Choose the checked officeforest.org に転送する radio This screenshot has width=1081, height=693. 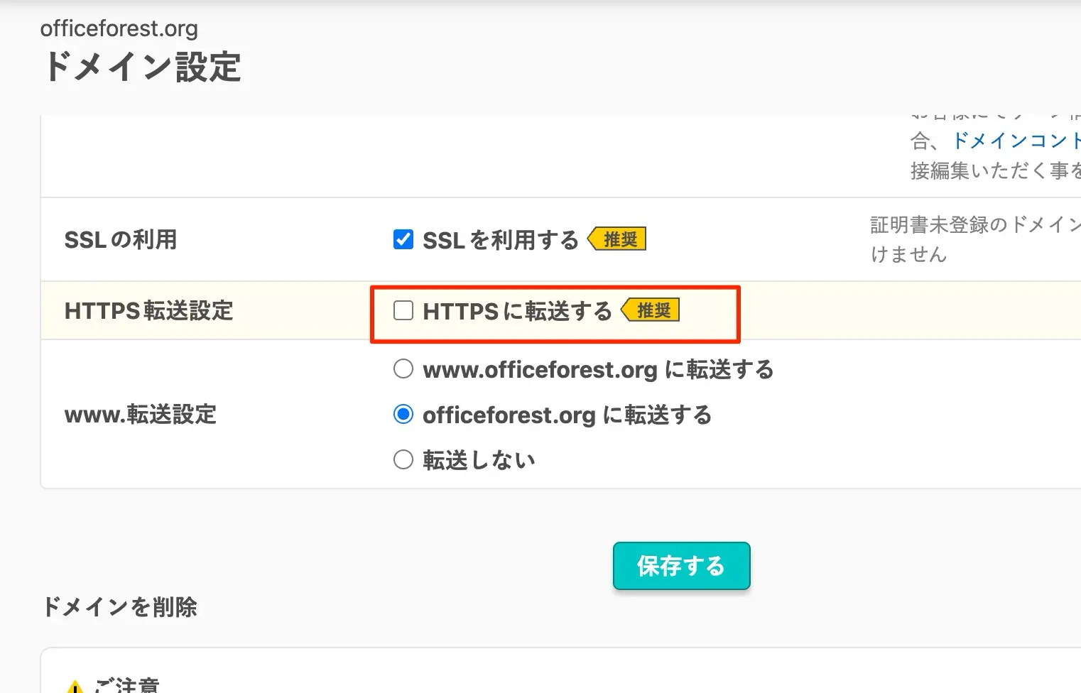[x=403, y=415]
